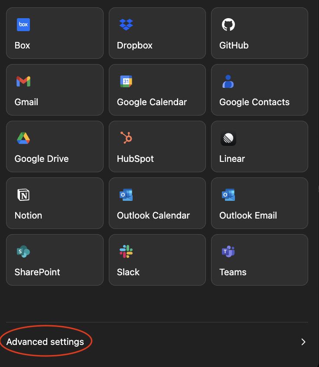The width and height of the screenshot is (319, 367).
Task: Choose the Google Drive connector label
Action: tap(42, 159)
